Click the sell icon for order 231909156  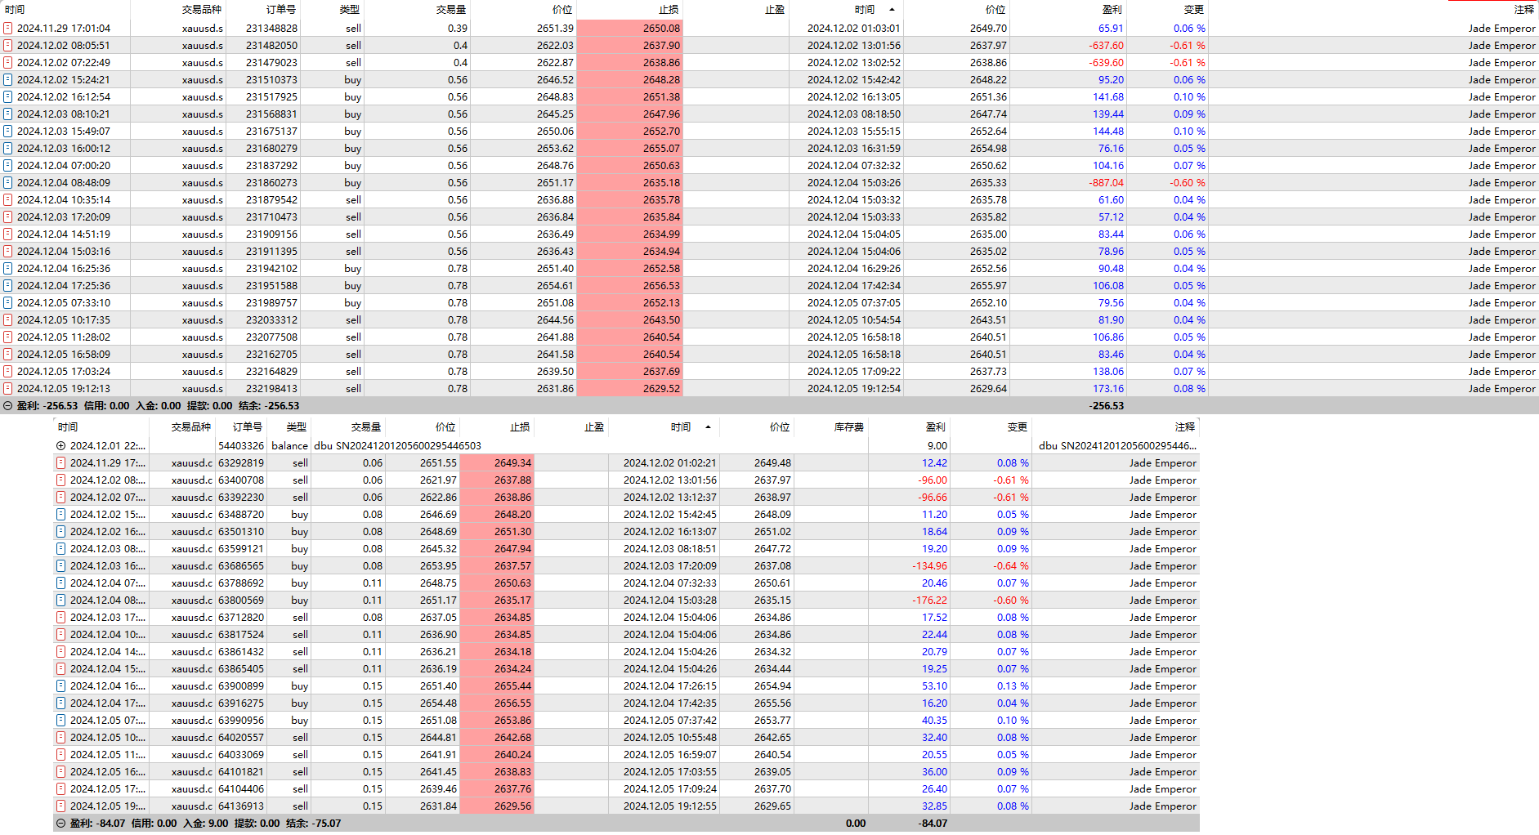tap(7, 234)
